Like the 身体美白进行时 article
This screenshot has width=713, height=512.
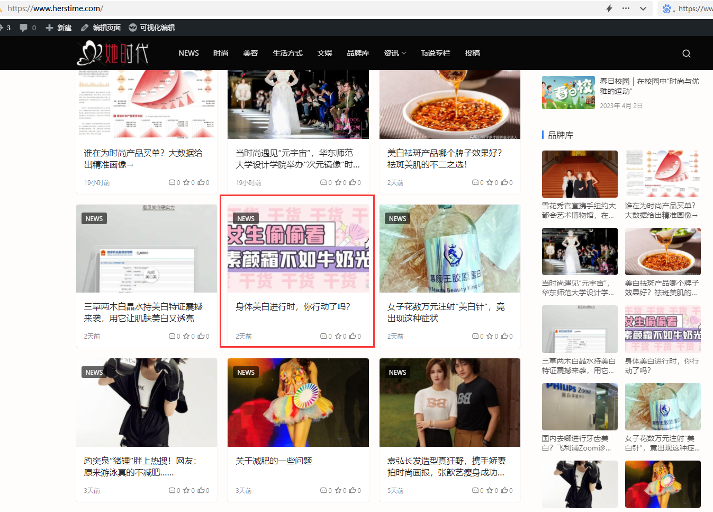coord(353,336)
